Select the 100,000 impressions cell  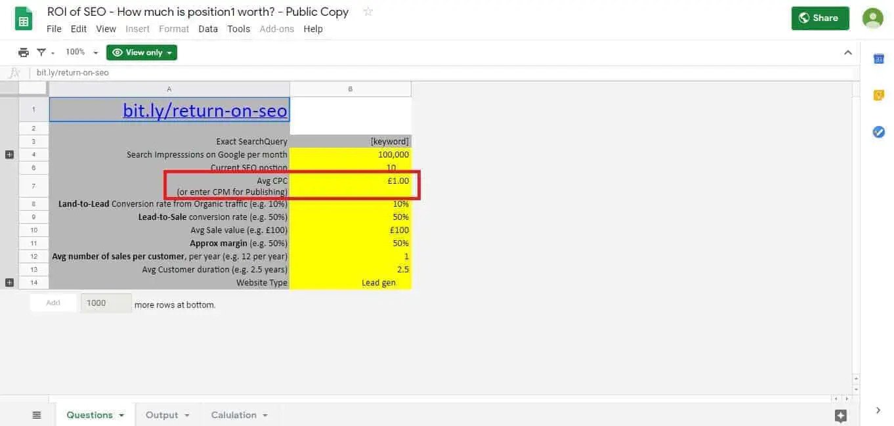click(351, 155)
